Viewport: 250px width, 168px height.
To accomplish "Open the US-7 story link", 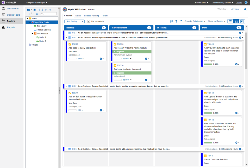I will tap(74, 33).
